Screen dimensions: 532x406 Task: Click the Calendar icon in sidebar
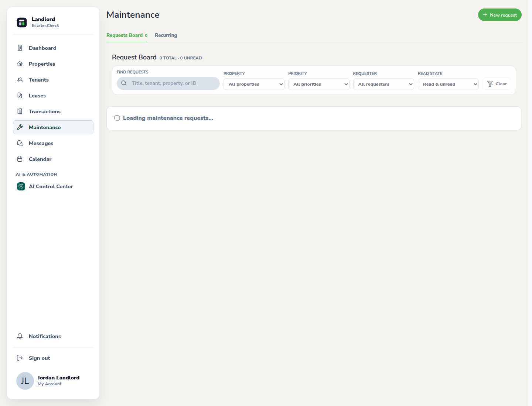[x=20, y=159]
